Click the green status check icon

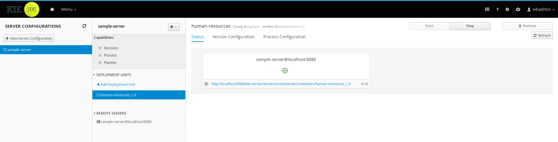coord(285,71)
